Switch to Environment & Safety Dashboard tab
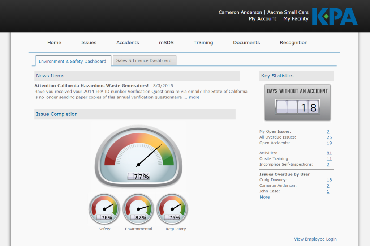This screenshot has width=370, height=246. [73, 61]
